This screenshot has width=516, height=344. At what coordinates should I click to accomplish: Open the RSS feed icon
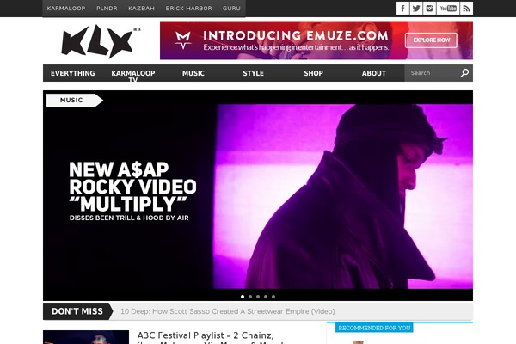coord(466,9)
